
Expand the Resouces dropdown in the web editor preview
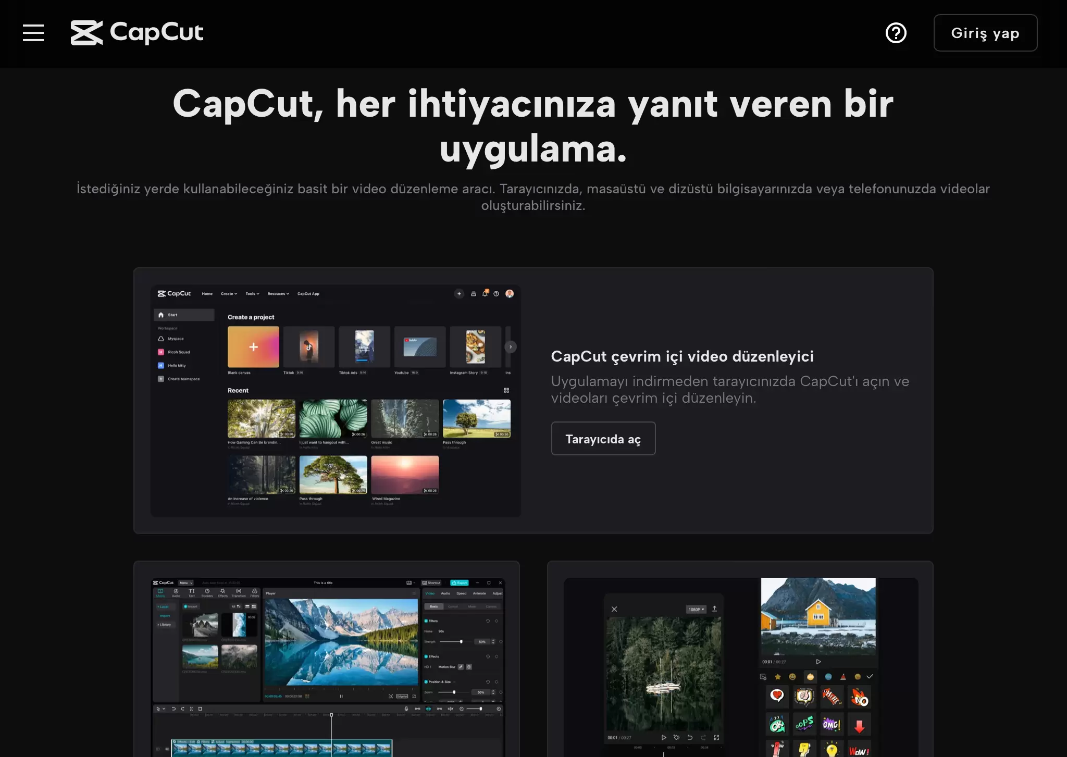[x=278, y=294]
